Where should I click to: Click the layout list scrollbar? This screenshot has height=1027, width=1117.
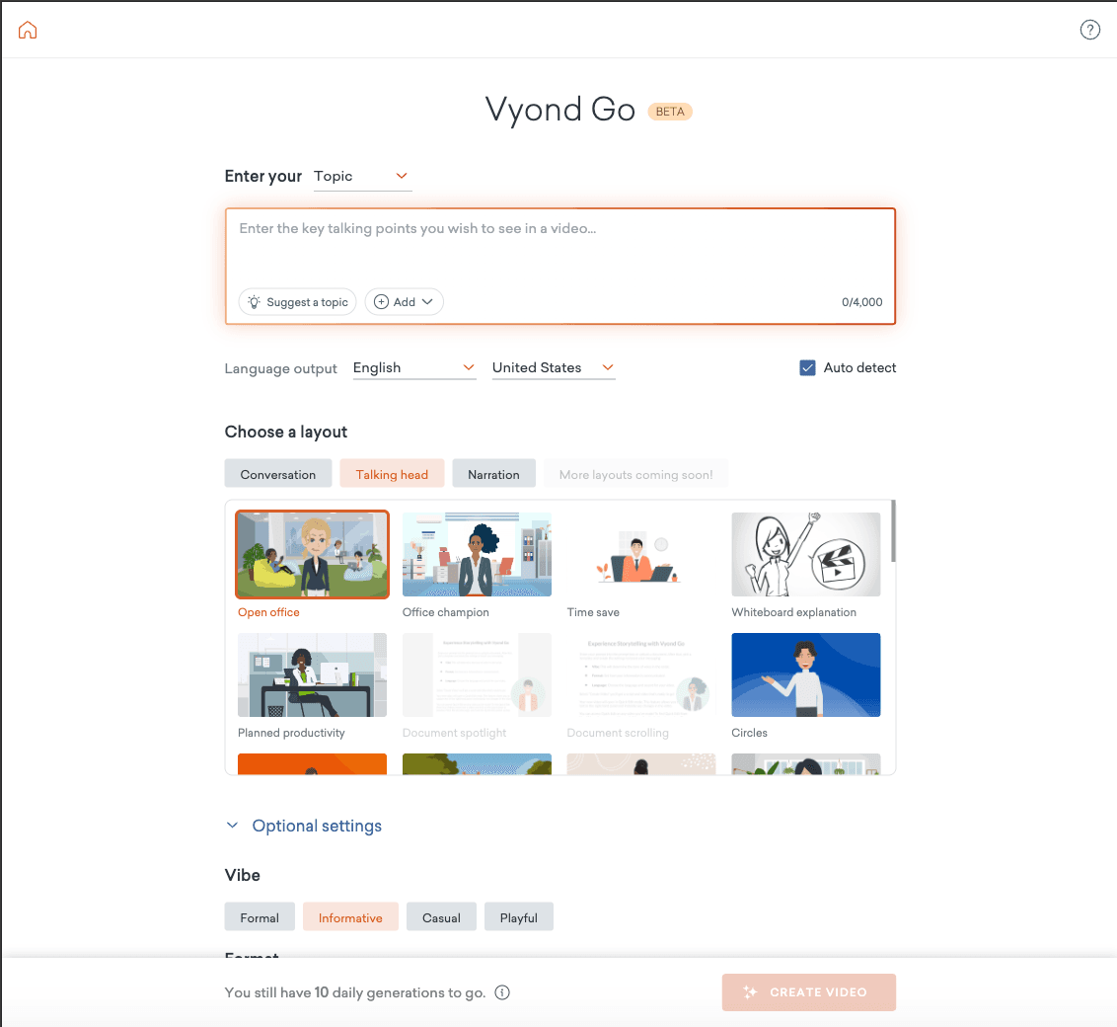point(893,531)
